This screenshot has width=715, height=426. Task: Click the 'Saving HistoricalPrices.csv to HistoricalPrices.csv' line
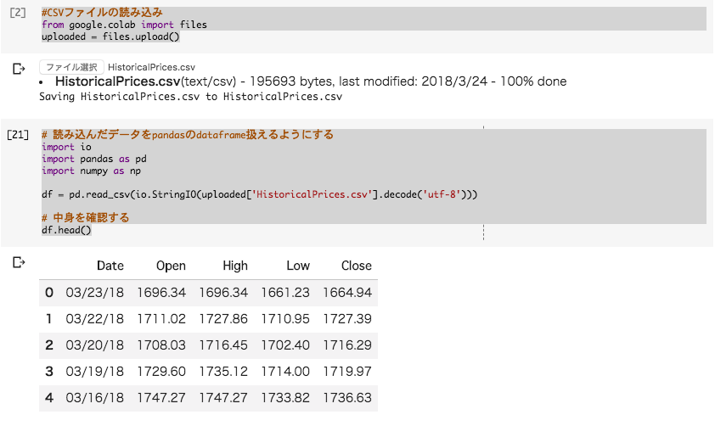[x=190, y=96]
